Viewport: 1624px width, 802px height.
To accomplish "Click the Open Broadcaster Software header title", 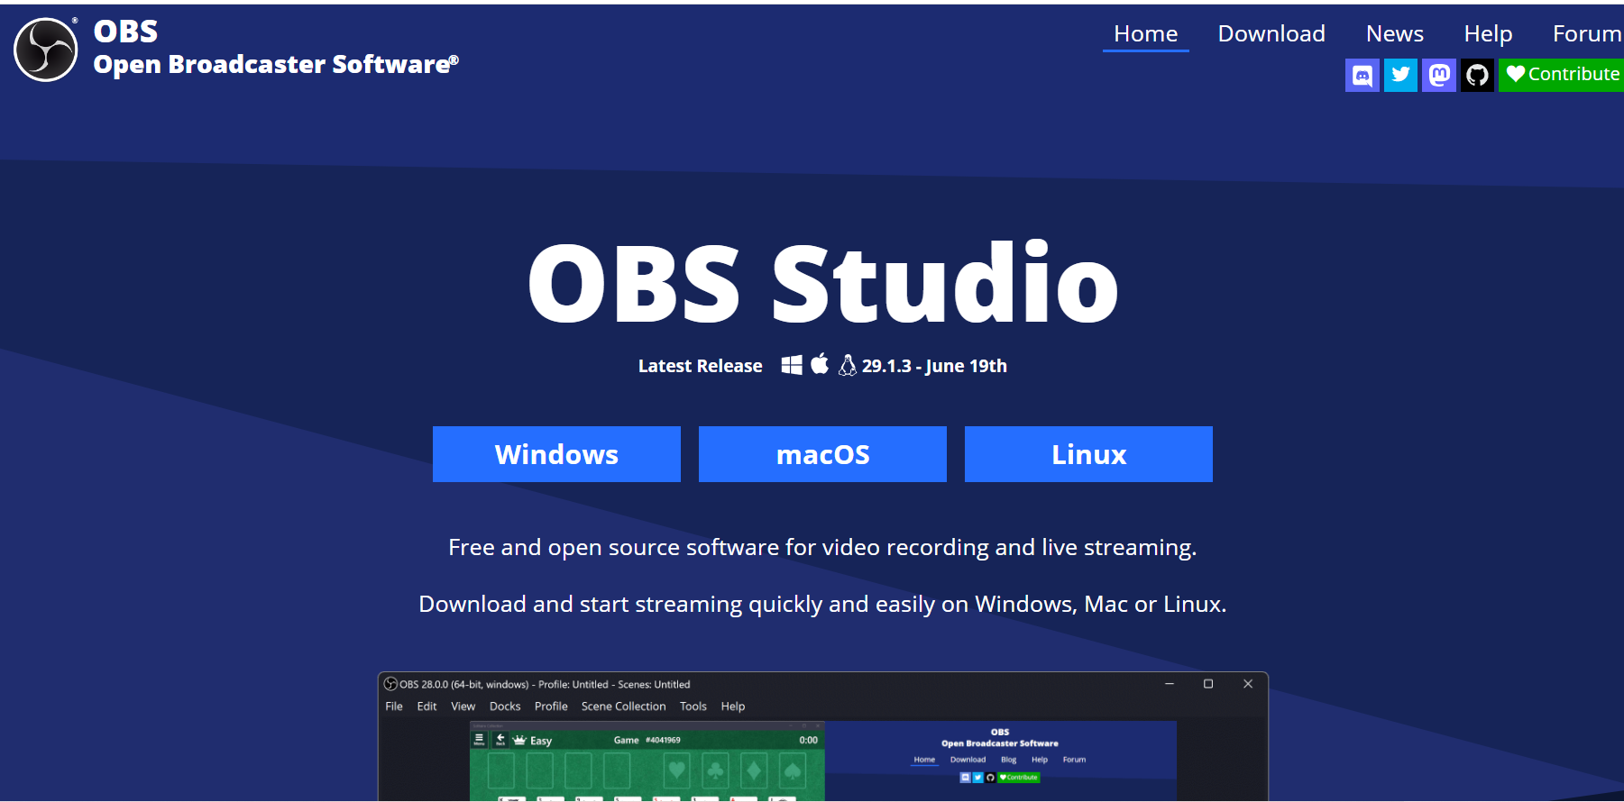I will tap(276, 65).
